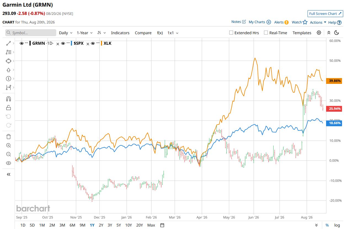
Task: Open XLK series options ellipsis
Action: (x=98, y=43)
